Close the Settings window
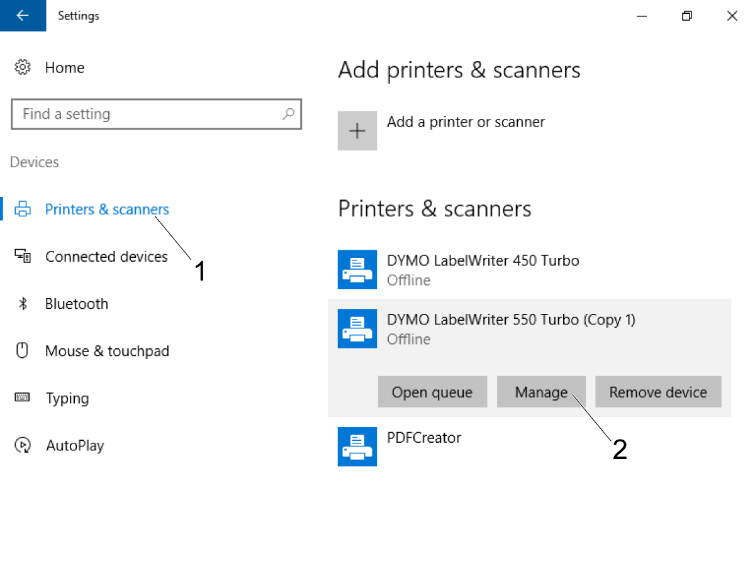The image size is (755, 566). click(x=732, y=16)
